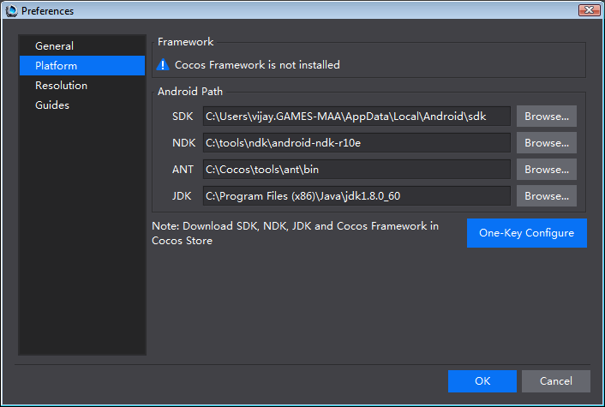Confirm preferences with OK
Screen dimensions: 605x407
[x=482, y=381]
